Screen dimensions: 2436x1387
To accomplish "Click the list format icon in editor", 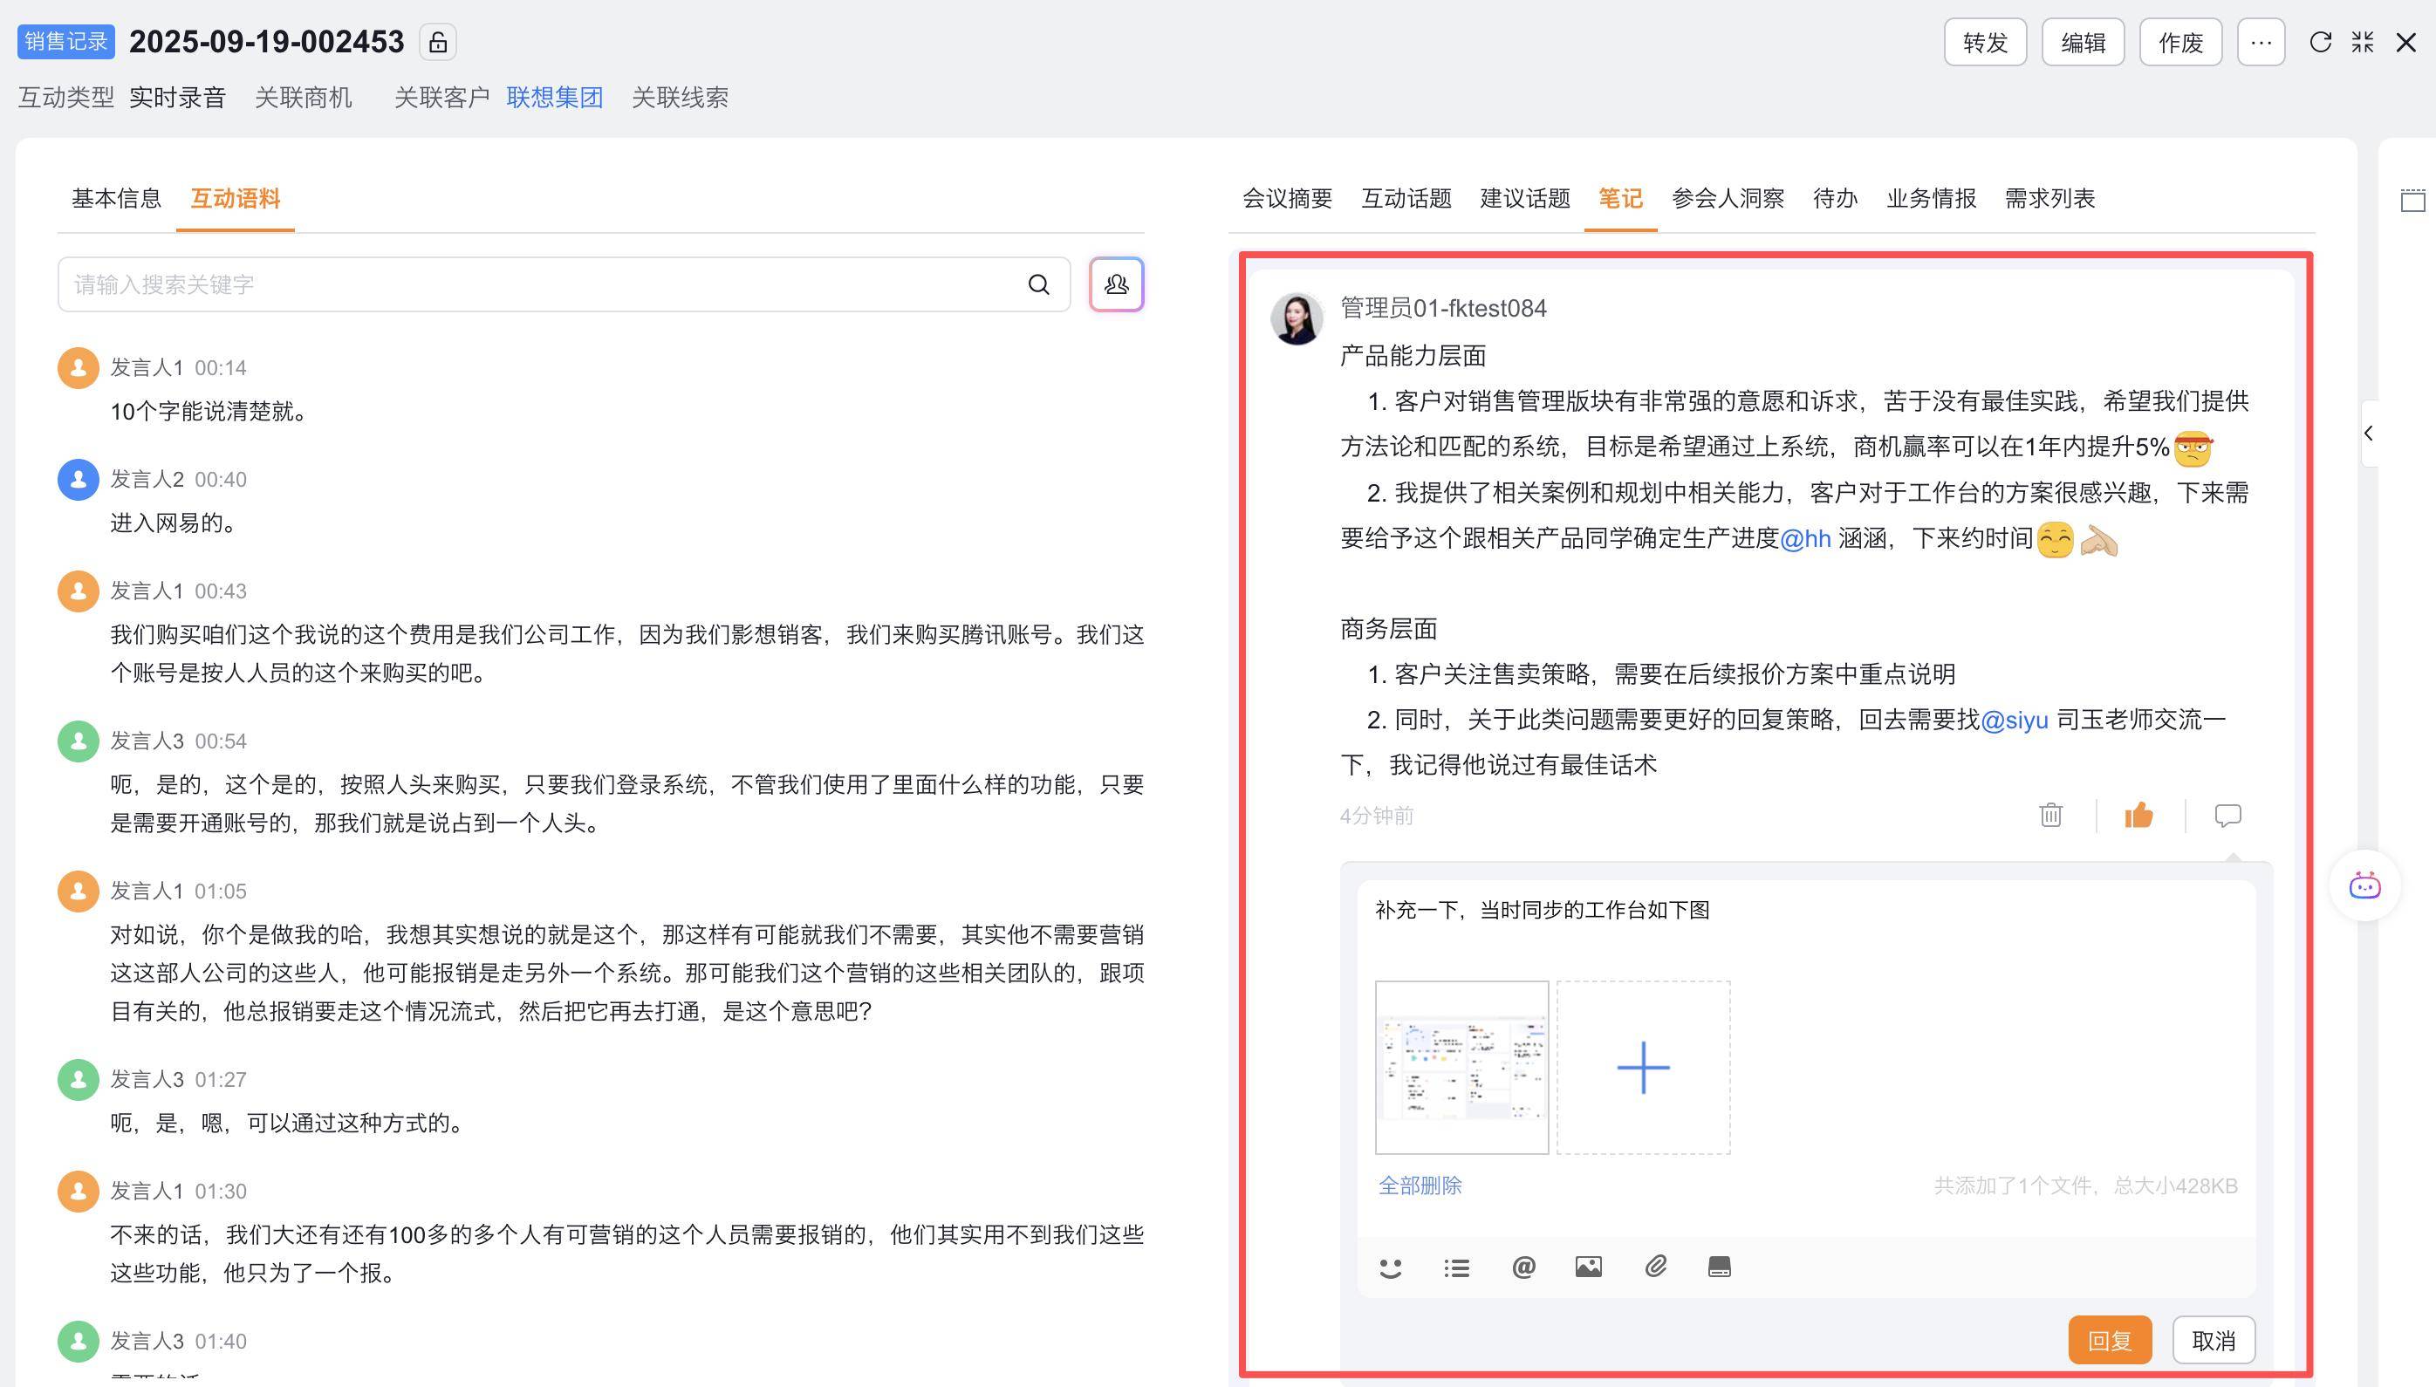I will coord(1455,1267).
